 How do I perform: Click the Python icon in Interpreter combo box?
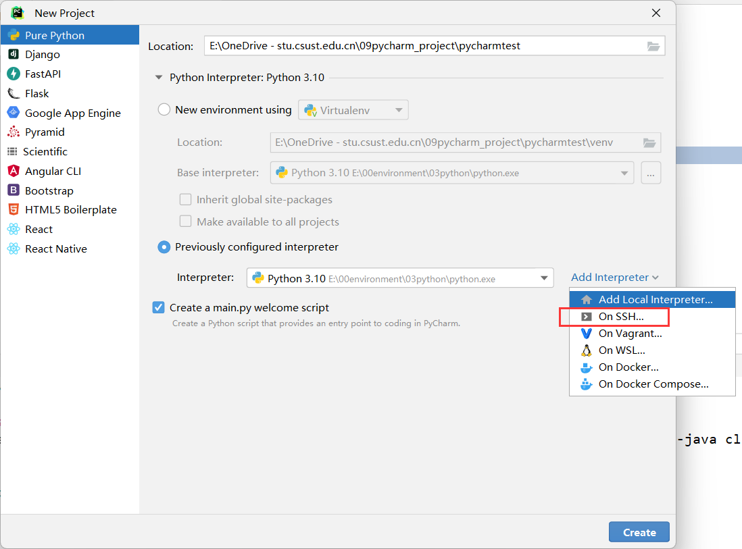coord(258,278)
